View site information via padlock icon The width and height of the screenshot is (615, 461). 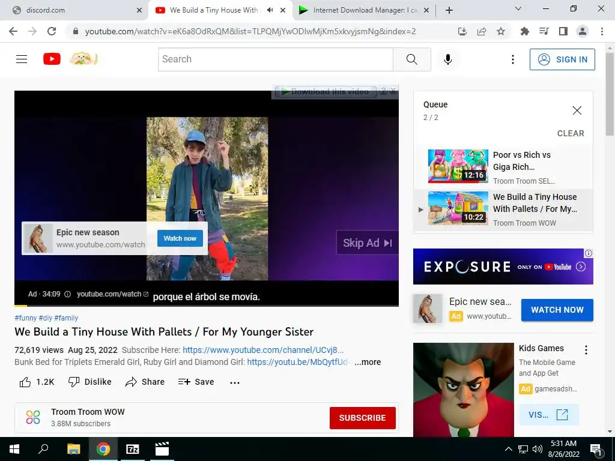point(76,31)
